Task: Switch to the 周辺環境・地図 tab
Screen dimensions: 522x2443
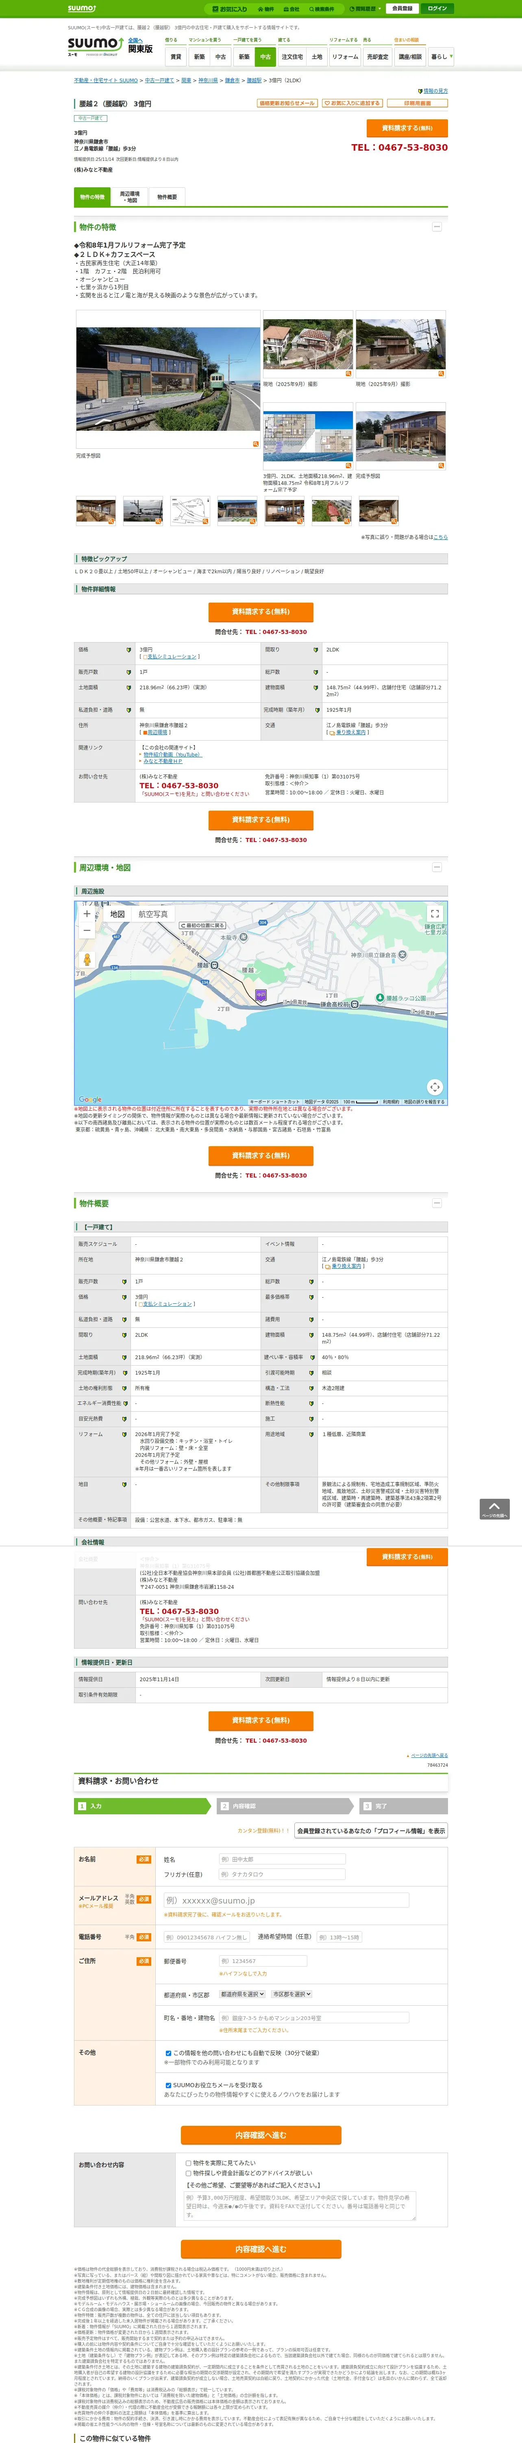Action: tap(130, 197)
